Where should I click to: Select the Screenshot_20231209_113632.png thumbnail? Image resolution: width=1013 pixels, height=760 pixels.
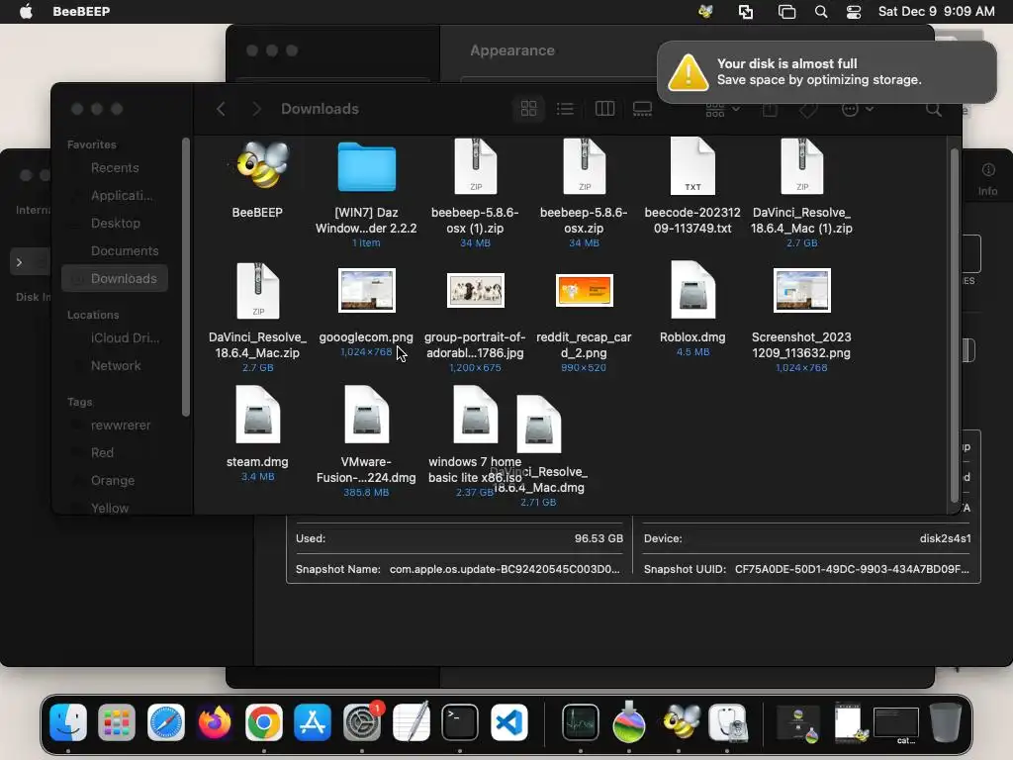coord(801,290)
